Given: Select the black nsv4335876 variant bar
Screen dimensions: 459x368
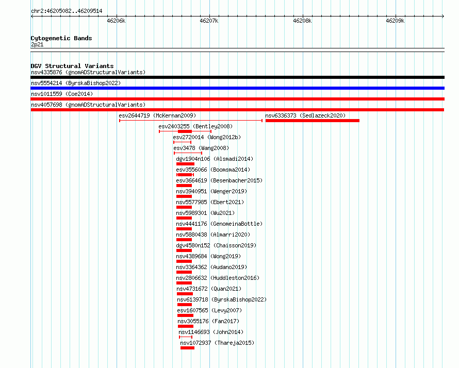Looking at the screenshot, I should 237,77.
